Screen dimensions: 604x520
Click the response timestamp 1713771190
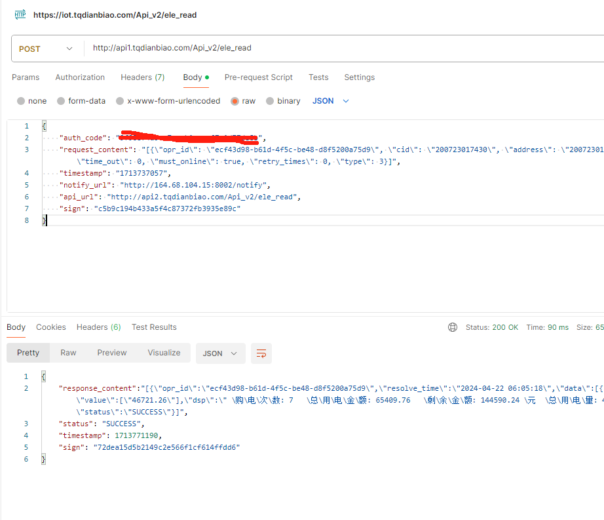(136, 435)
